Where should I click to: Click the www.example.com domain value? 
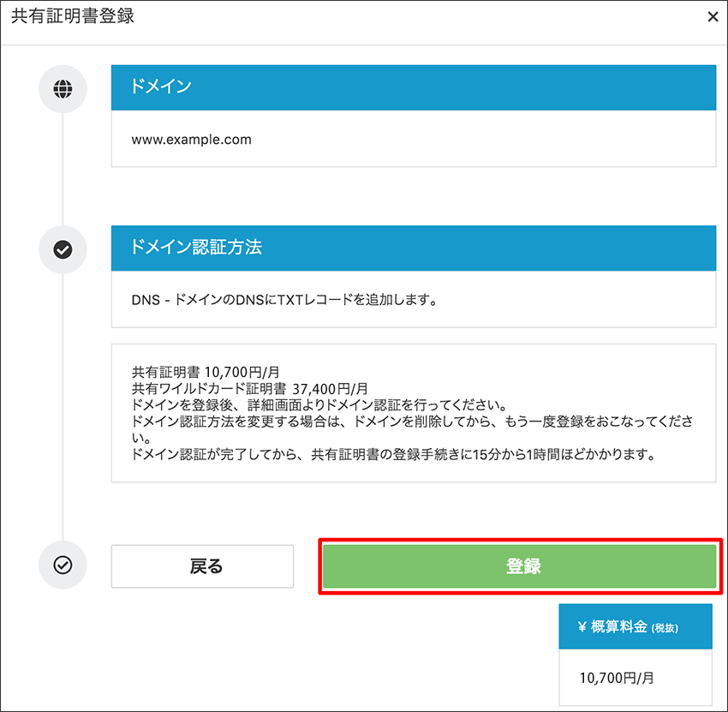click(190, 139)
